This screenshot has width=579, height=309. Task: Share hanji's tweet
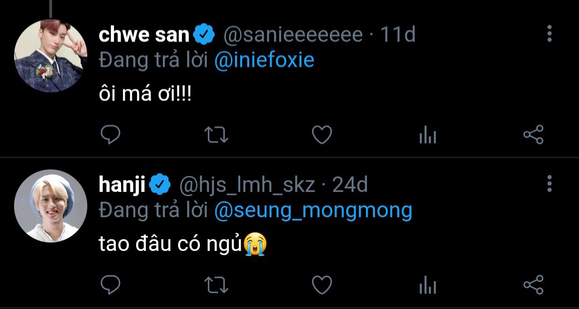click(533, 284)
